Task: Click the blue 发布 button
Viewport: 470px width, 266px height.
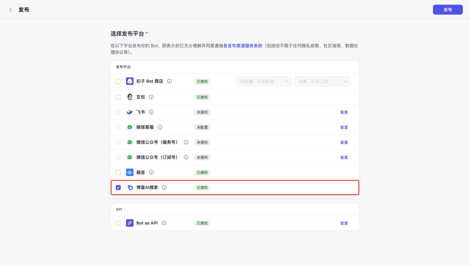Action: pyautogui.click(x=447, y=10)
